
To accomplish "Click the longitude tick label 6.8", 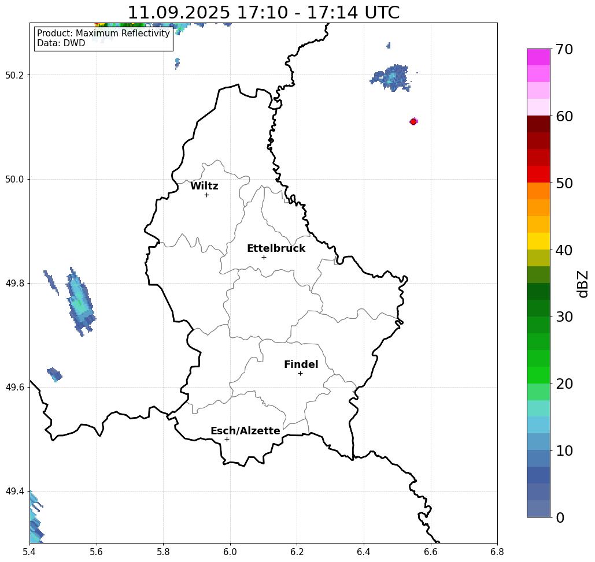I will (x=497, y=552).
